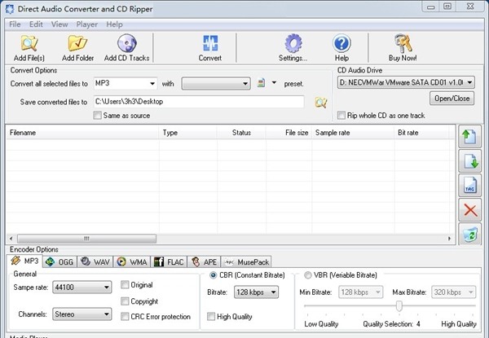
Task: Sort by the Status column header
Action: coord(241,133)
